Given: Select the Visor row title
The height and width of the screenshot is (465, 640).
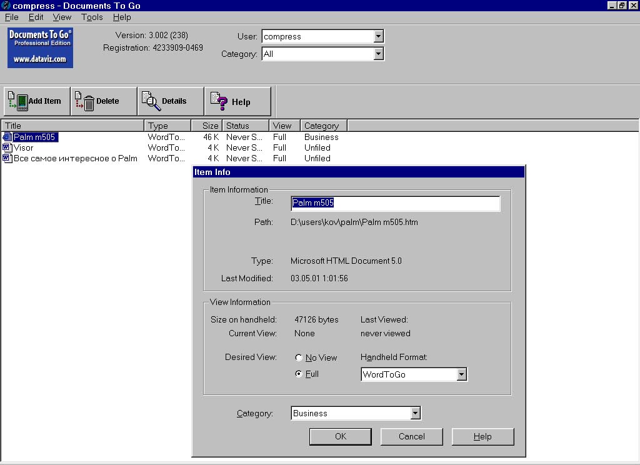Looking at the screenshot, I should click(23, 147).
